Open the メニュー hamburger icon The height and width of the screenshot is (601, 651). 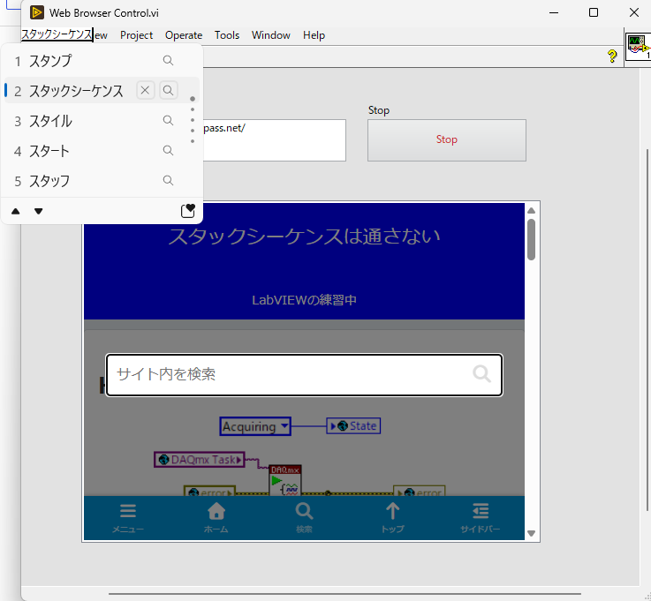(x=128, y=517)
